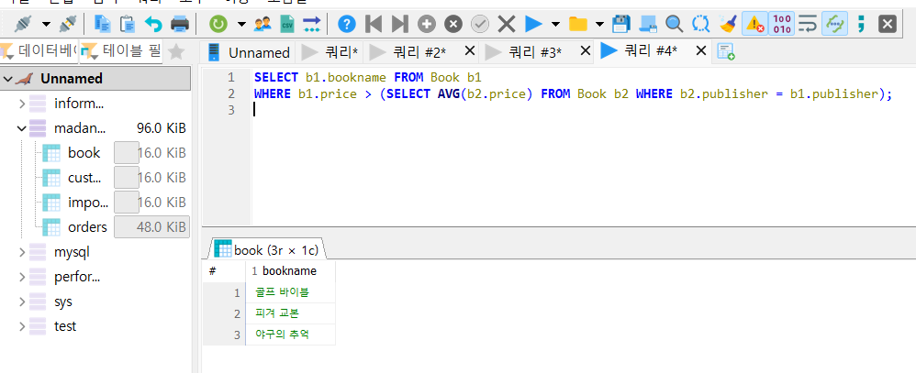Click the save as snippet icon

(648, 24)
